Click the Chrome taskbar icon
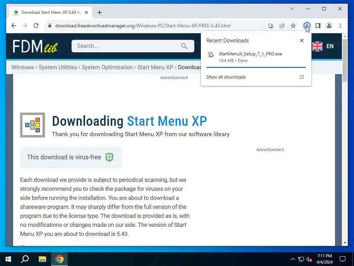The image size is (354, 266). click(x=59, y=259)
